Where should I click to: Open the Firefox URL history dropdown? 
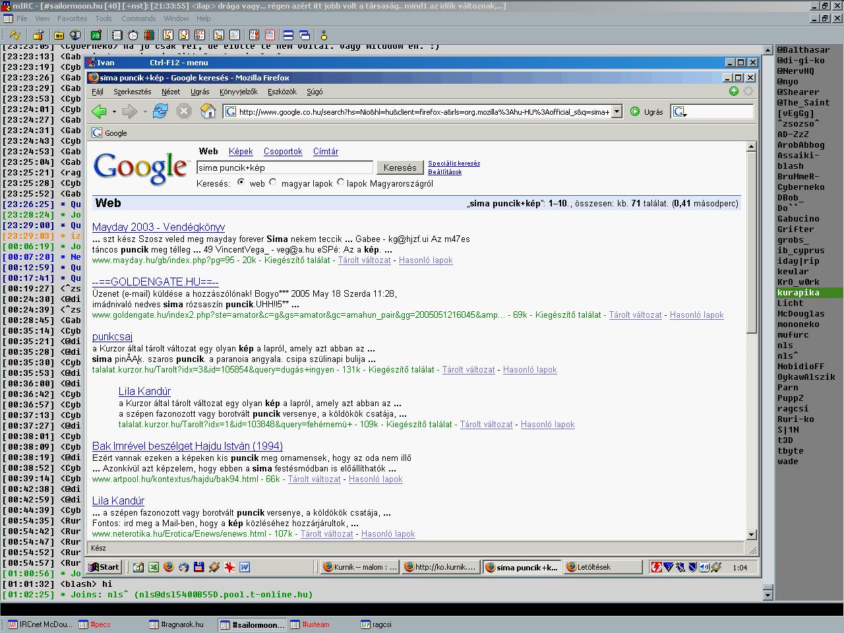click(617, 111)
